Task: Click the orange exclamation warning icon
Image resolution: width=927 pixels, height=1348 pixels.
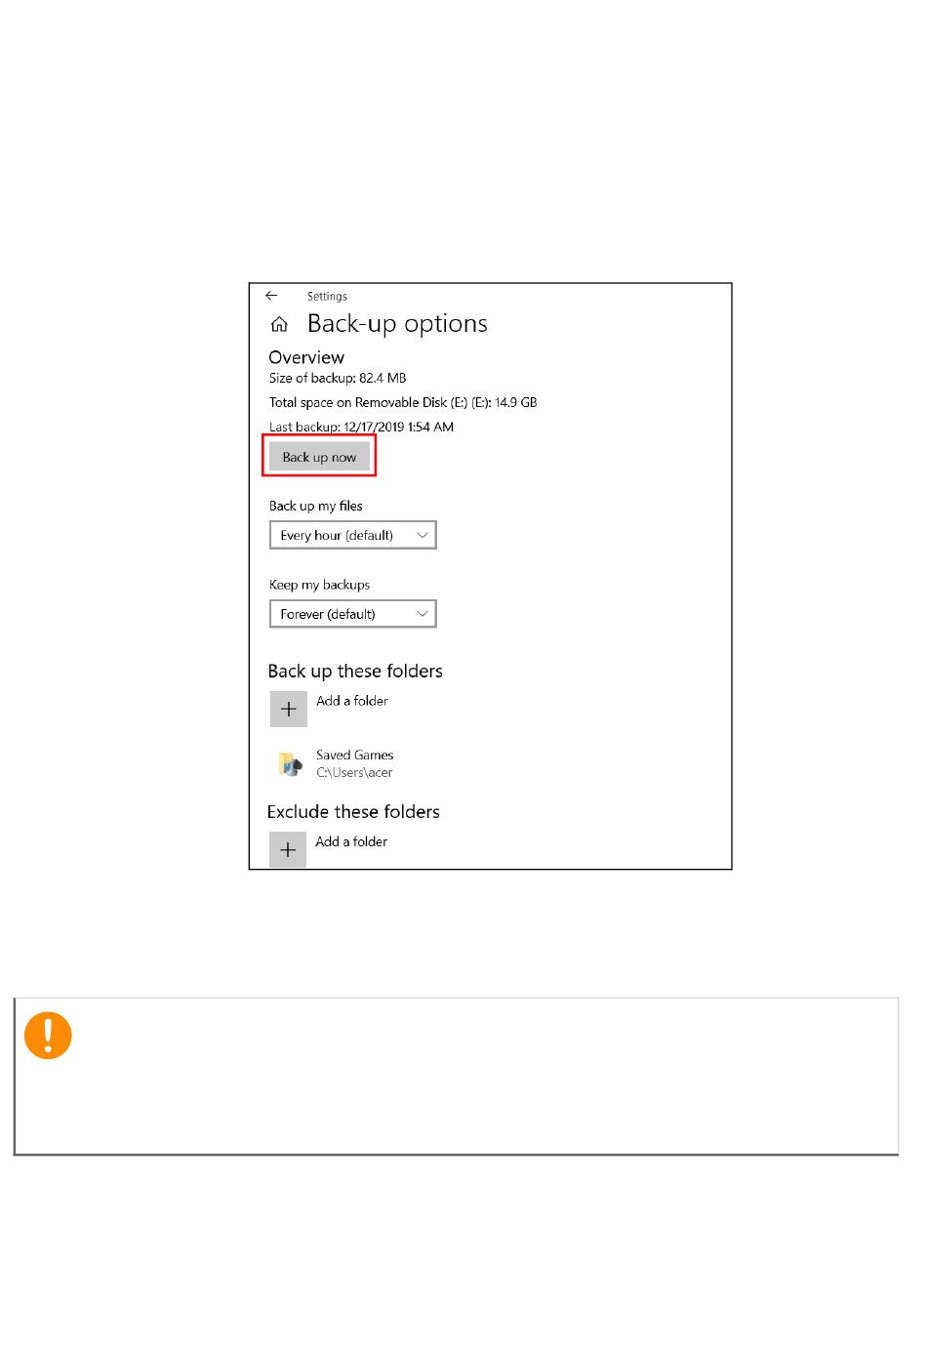Action: pos(48,1036)
